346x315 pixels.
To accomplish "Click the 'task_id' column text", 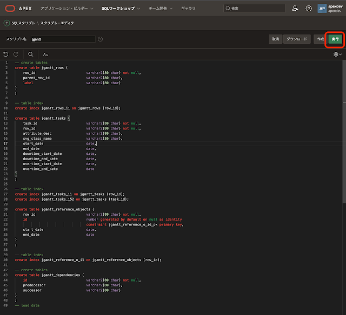I will (30, 124).
